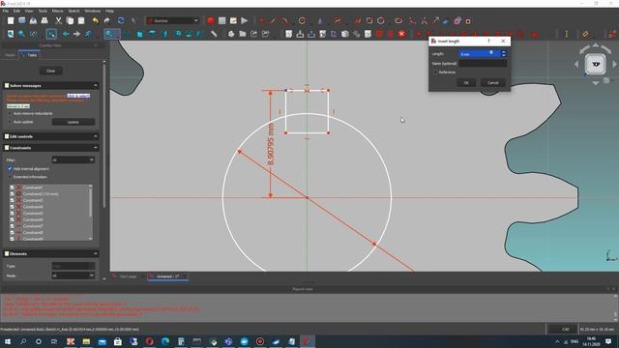The image size is (619, 348).
Task: Toggle Auto remove redundants checkbox
Action: [x=11, y=113]
